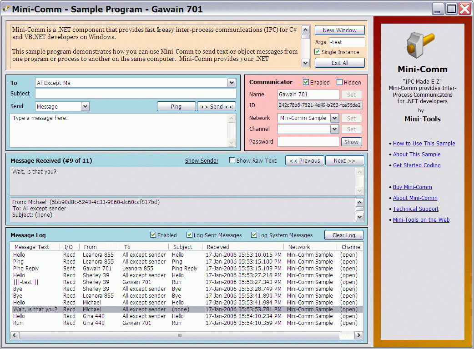Expand the Channel dropdown
This screenshot has width=474, height=349.
(x=334, y=129)
